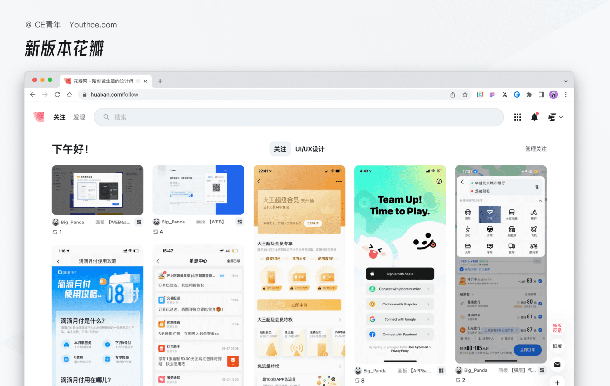
Task: Reload the page with the refresh icon
Action: 57,95
